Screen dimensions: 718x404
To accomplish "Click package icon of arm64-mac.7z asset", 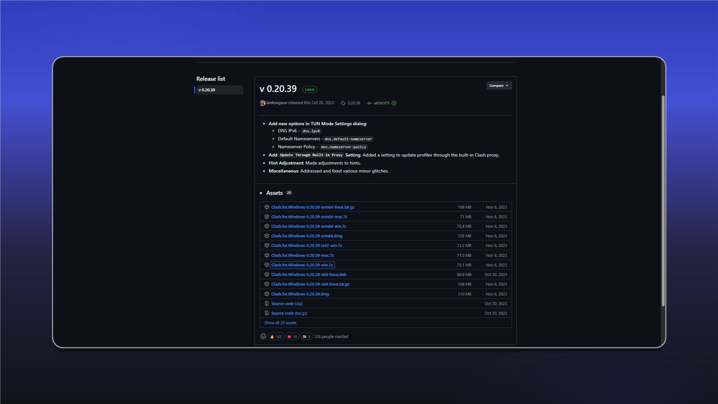I will point(267,217).
